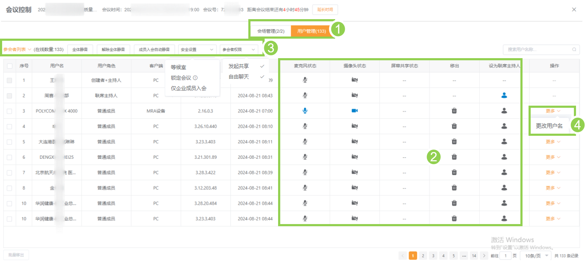This screenshot has height=262, width=587.
Task: Go to page 2 in pagination
Action: 423,256
